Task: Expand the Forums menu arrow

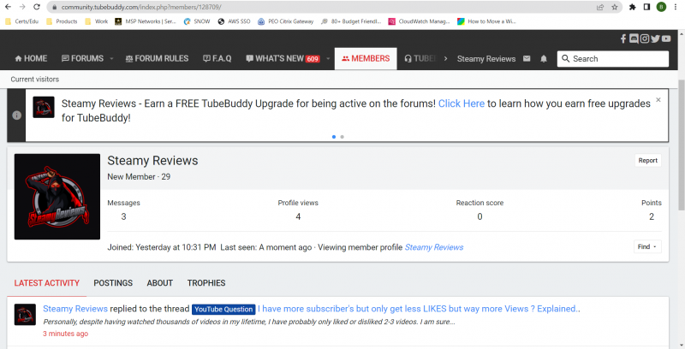Action: (111, 59)
